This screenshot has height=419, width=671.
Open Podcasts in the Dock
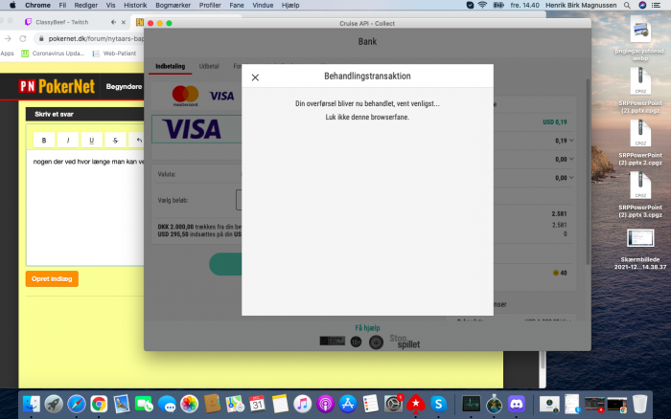(x=325, y=404)
